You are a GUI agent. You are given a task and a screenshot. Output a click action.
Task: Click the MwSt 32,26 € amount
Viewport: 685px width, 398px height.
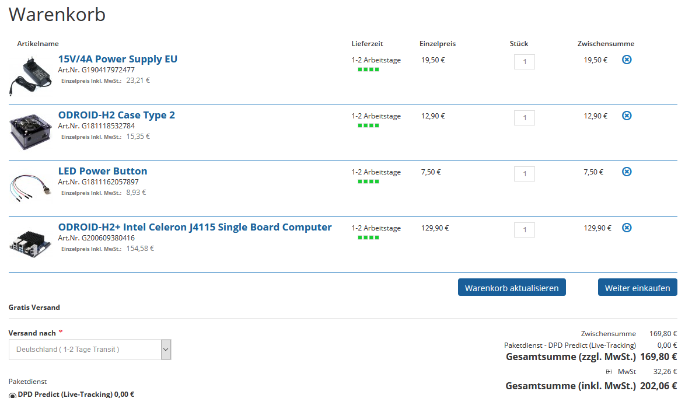coord(665,371)
